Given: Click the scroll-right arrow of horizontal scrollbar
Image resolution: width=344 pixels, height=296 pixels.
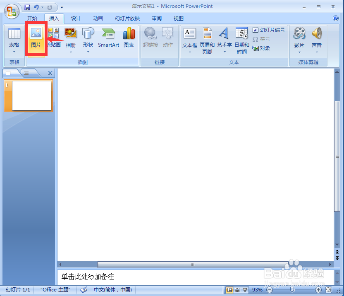Looking at the screenshot, I should coord(330,265).
